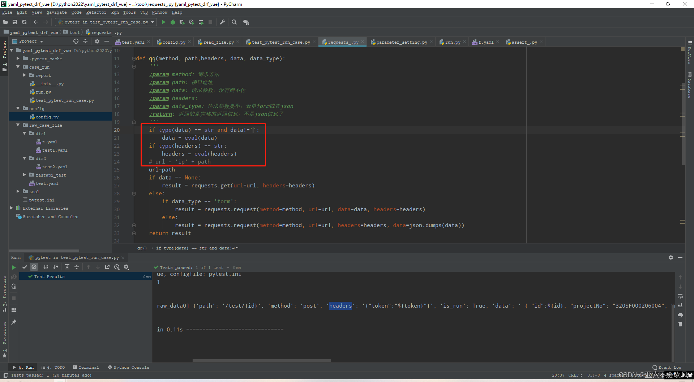Clear console with trash icon
This screenshot has height=382, width=694.
click(680, 324)
